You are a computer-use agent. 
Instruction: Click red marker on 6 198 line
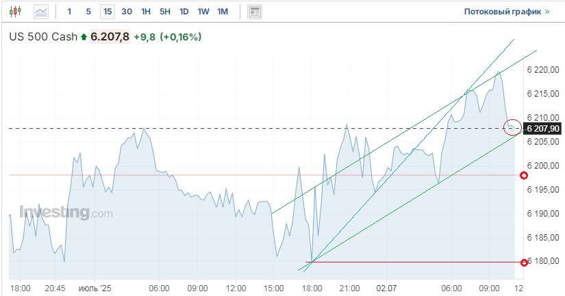click(x=524, y=175)
